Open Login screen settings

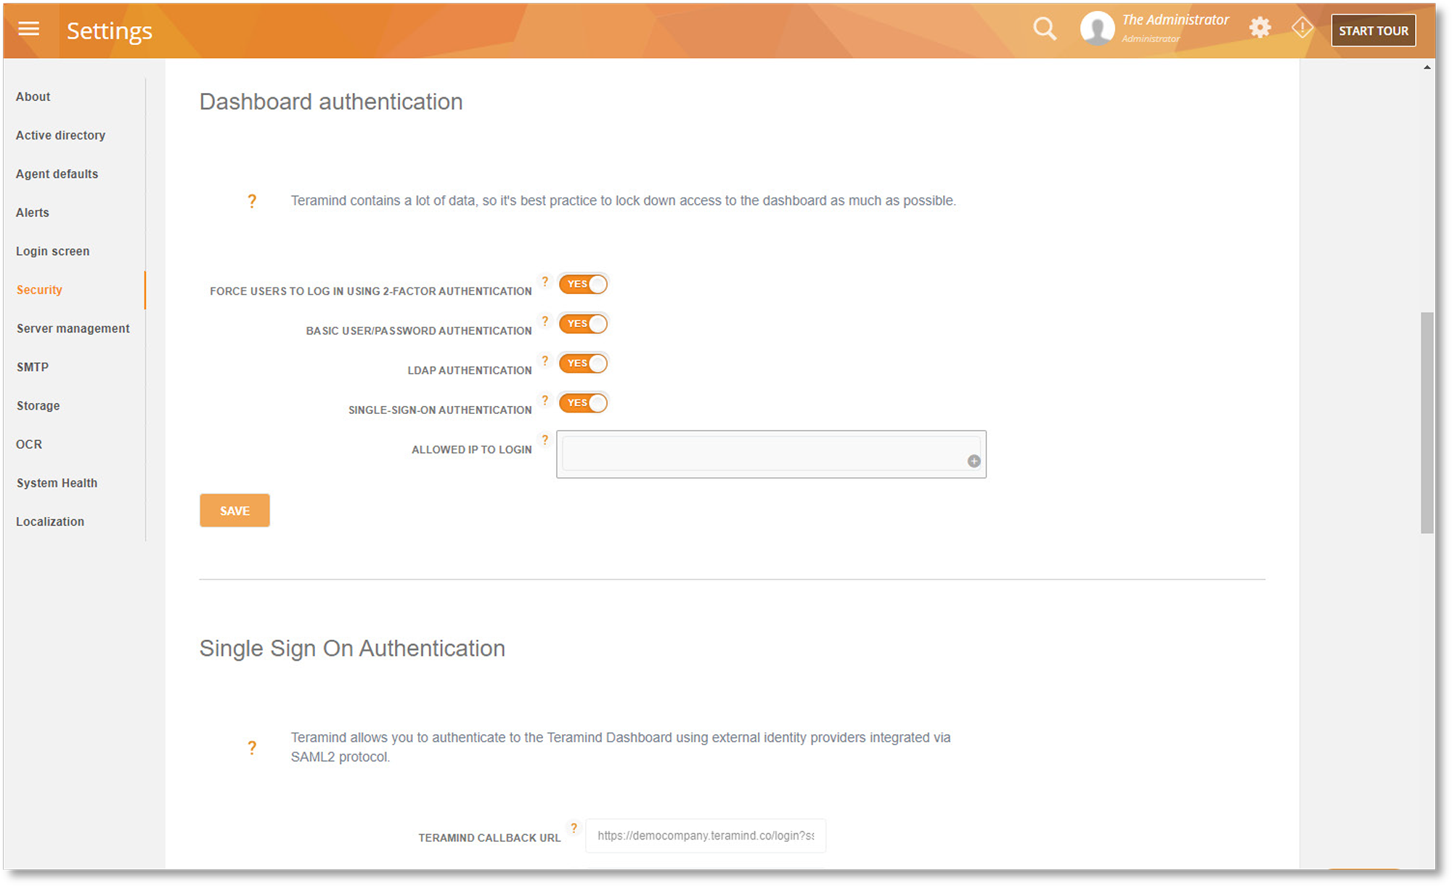click(x=53, y=251)
